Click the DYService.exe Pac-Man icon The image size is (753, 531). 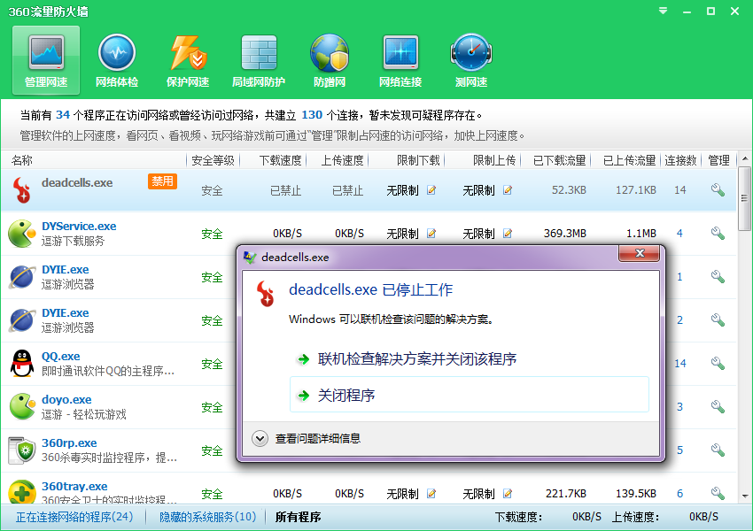coord(22,234)
